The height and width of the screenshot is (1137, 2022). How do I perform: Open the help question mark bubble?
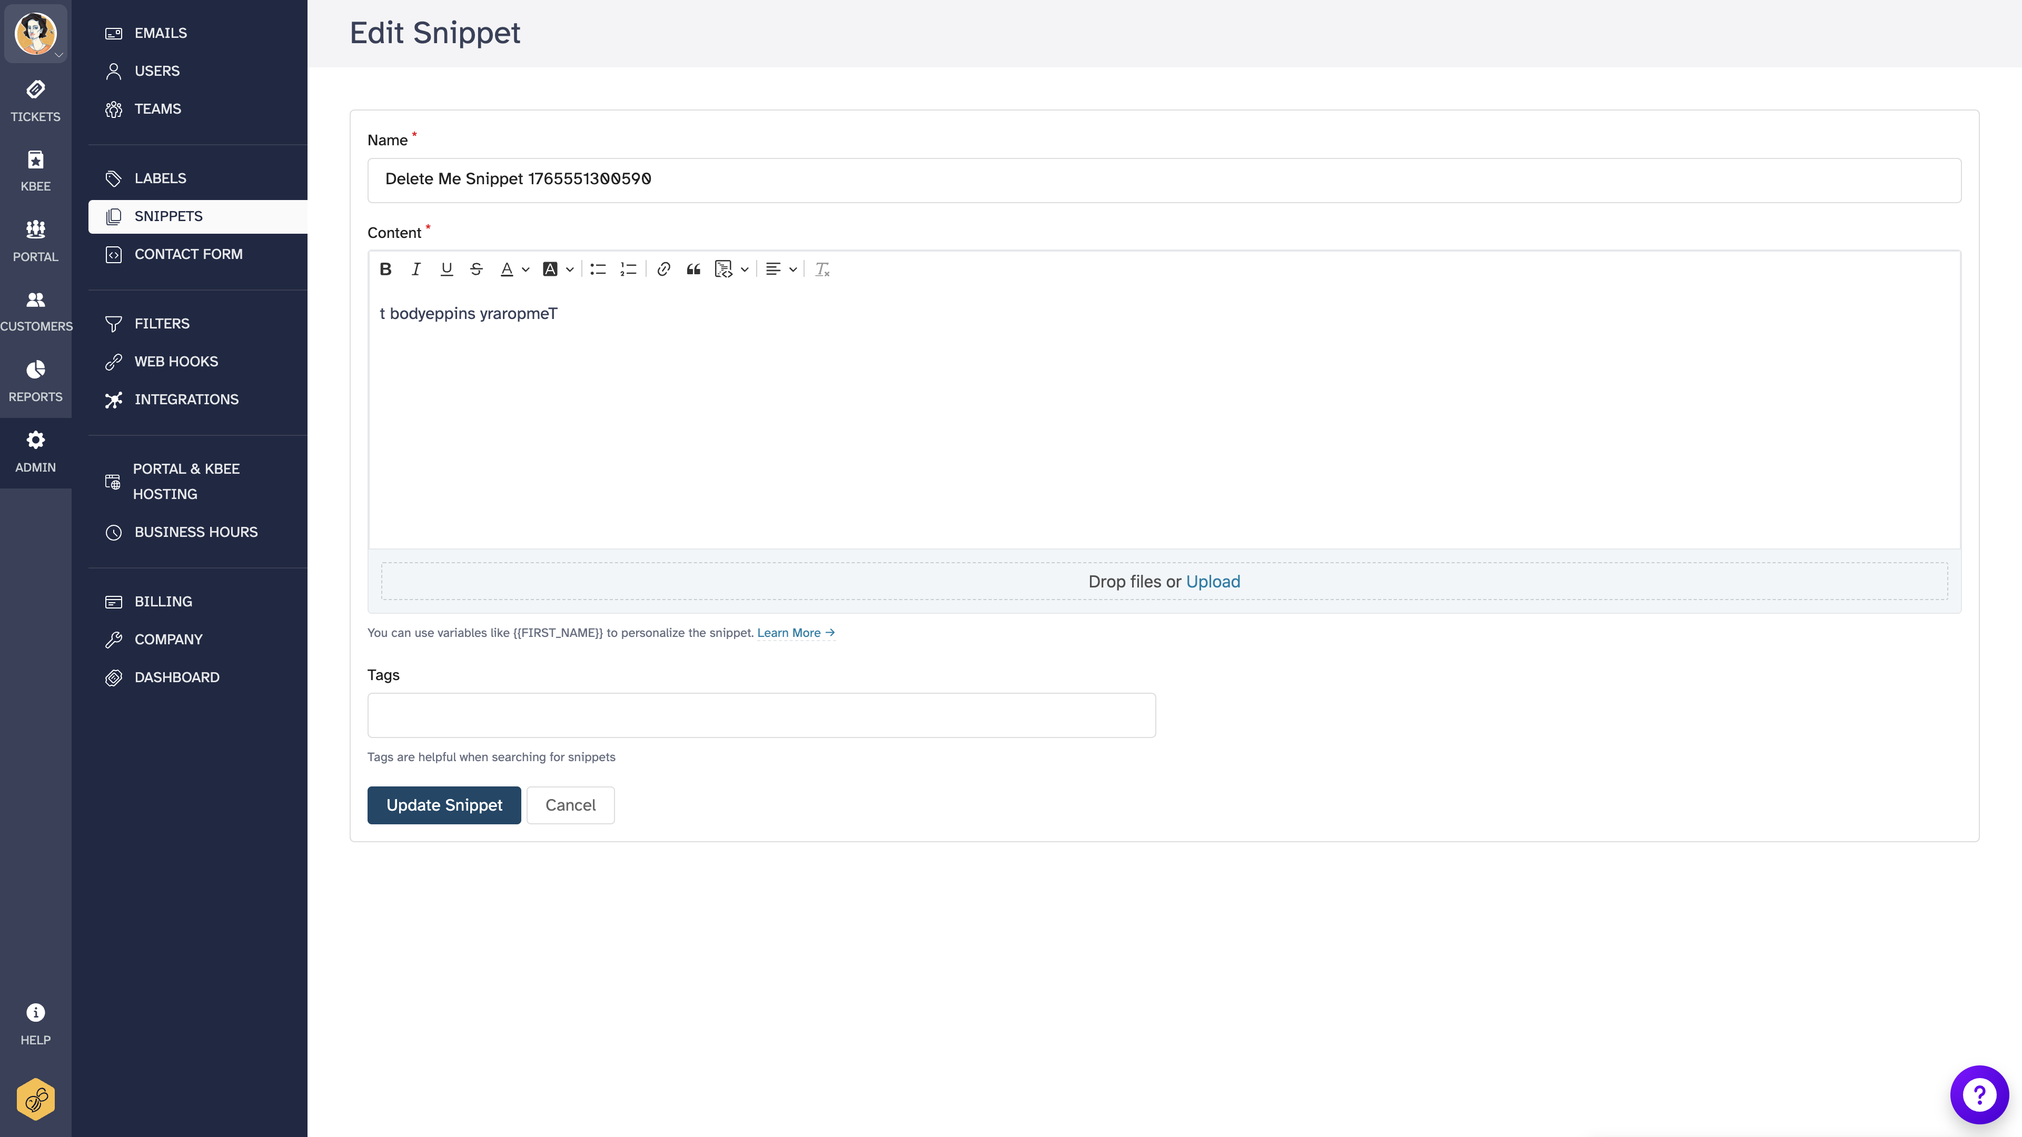(x=1978, y=1095)
